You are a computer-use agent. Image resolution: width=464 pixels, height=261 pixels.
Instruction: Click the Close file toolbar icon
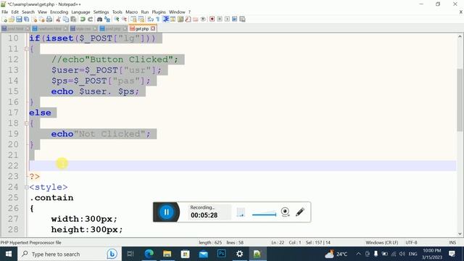[x=34, y=20]
